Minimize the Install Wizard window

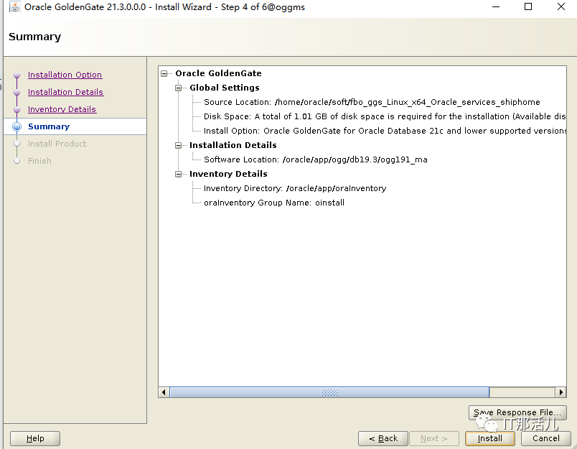pos(496,6)
